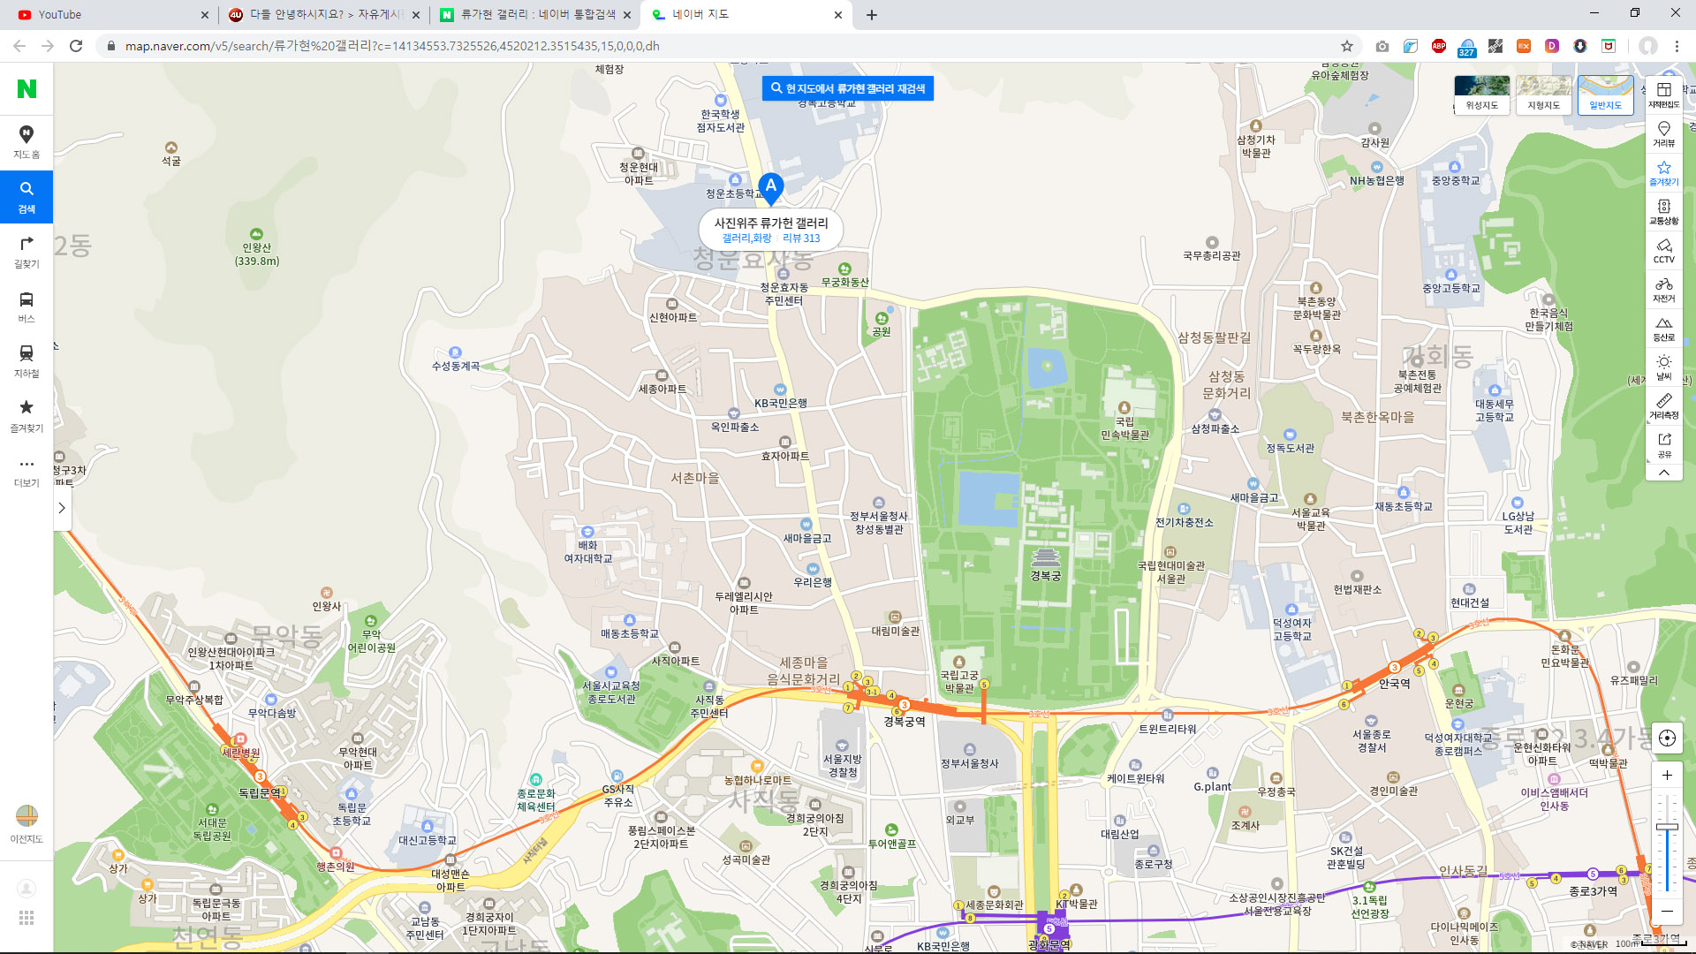Open 즐겨찾기 favorites in left sidebar
The height and width of the screenshot is (954, 1696).
coord(26,415)
